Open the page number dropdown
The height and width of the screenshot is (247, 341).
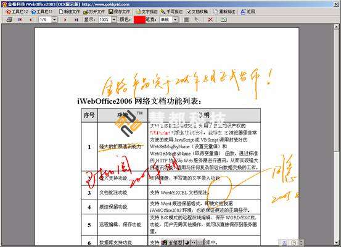(x=54, y=20)
